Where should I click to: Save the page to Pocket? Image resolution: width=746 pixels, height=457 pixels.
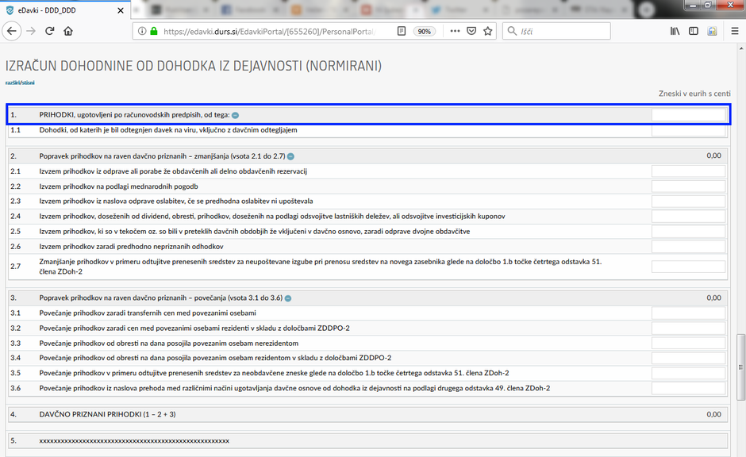point(471,31)
